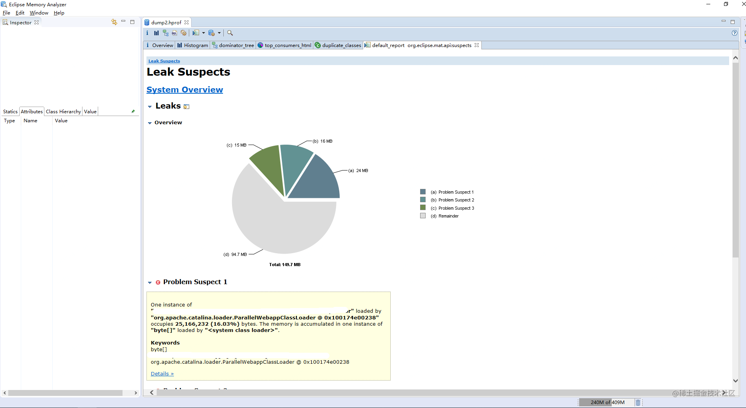Screen dimensions: 746x408
Task: Open the Details link for Suspect 1
Action: (x=162, y=374)
